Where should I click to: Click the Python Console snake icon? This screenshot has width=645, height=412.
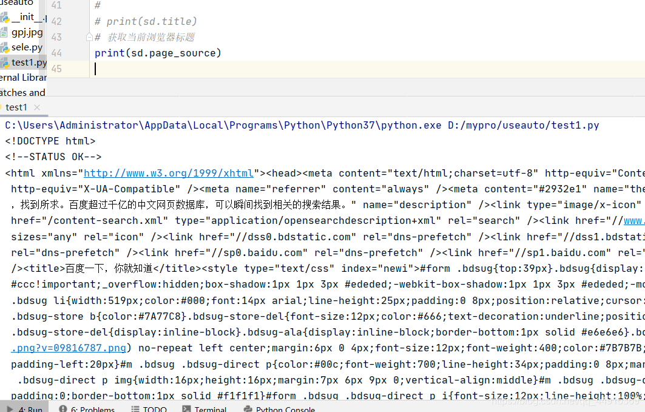pyautogui.click(x=248, y=409)
